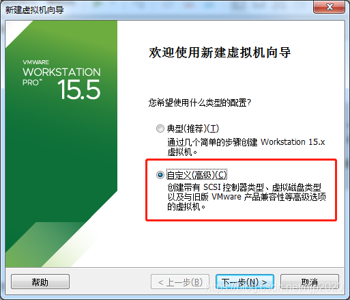
Task: Click the WORKSTATION PRO logo text
Action: 61,77
